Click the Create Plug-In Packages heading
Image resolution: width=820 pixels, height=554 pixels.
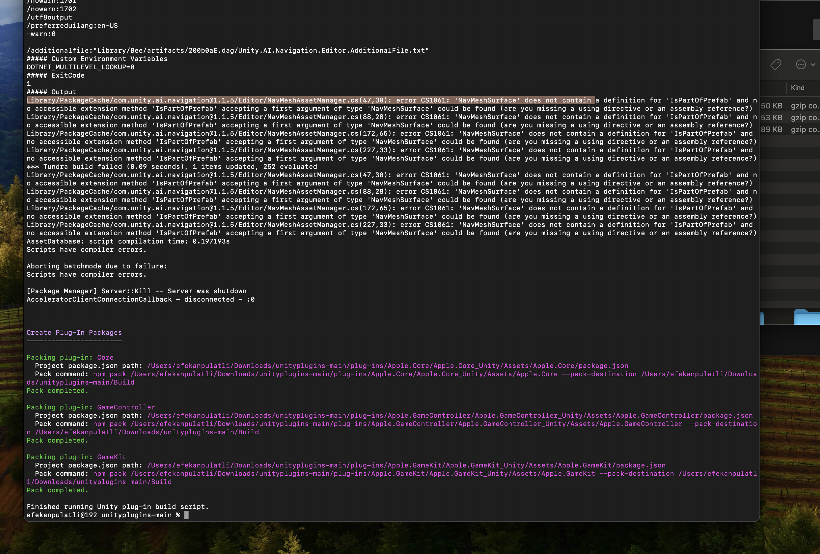[x=74, y=332]
